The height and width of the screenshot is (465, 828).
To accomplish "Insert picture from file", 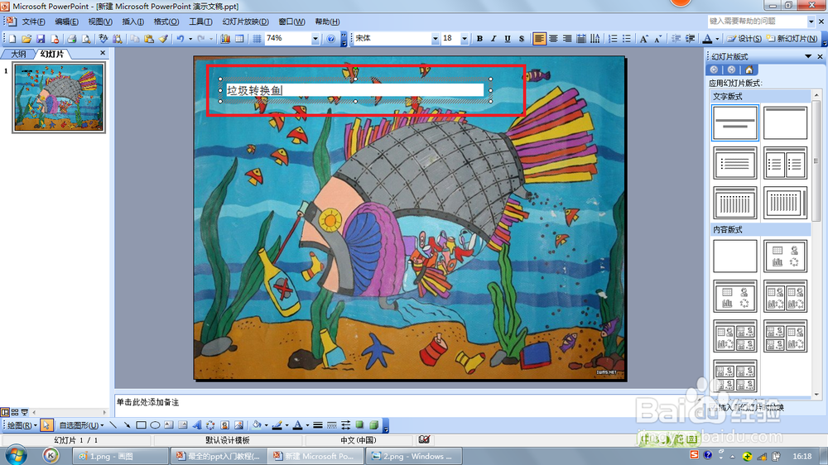I will click(238, 425).
